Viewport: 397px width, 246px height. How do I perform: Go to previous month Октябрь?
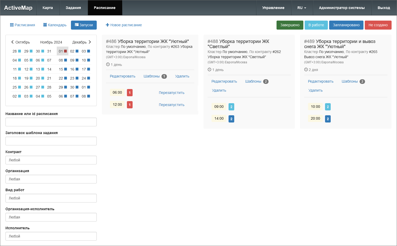[20, 42]
